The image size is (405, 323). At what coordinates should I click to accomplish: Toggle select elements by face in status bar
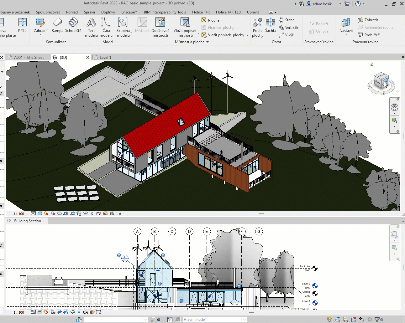pos(354,320)
